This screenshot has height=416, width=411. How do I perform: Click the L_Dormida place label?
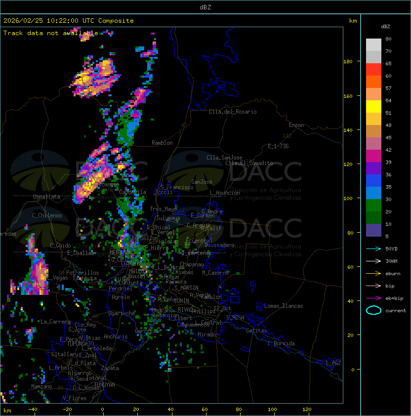coord(281,343)
